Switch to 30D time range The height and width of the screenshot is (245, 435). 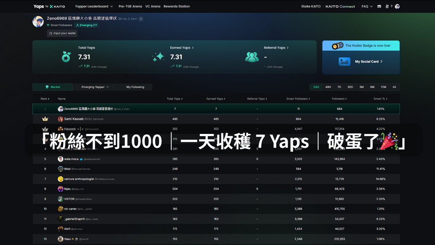[x=350, y=87]
